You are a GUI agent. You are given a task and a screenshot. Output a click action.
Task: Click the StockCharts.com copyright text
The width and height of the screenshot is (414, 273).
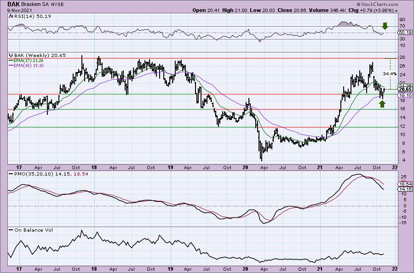[x=377, y=4]
